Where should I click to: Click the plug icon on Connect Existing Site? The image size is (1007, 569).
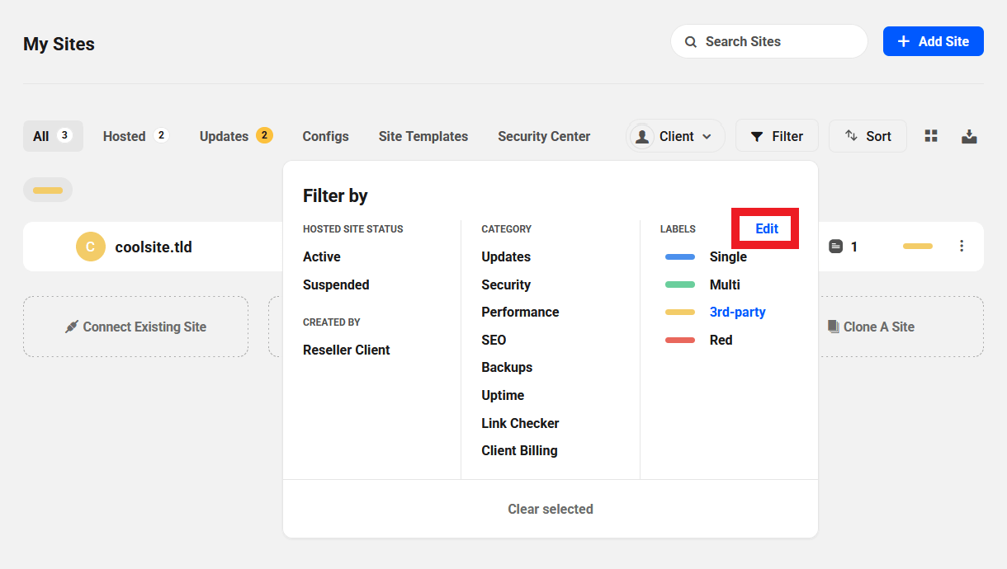[x=72, y=327]
